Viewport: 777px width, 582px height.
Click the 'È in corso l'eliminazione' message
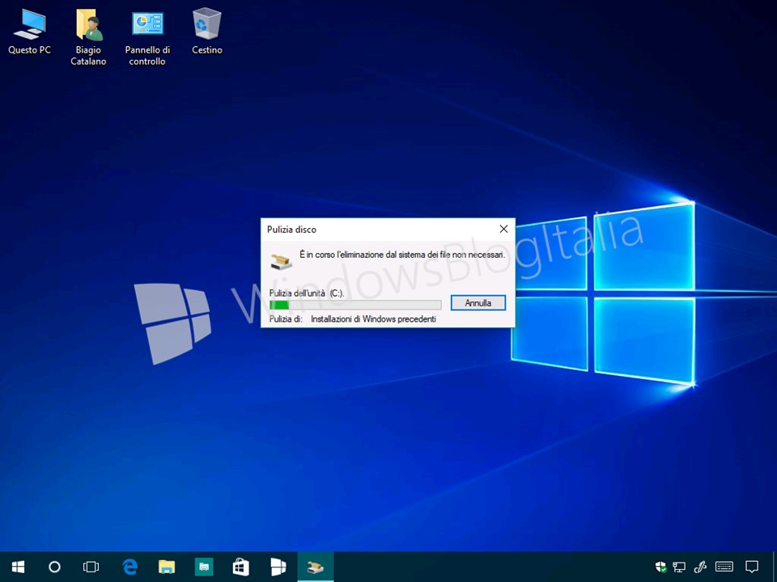402,255
